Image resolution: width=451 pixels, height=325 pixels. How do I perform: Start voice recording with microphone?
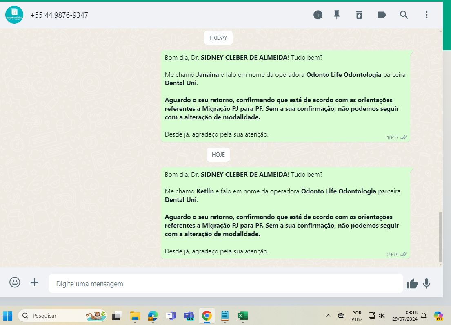click(x=427, y=284)
